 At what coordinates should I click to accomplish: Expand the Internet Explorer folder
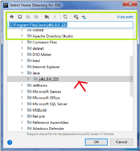point(22,67)
